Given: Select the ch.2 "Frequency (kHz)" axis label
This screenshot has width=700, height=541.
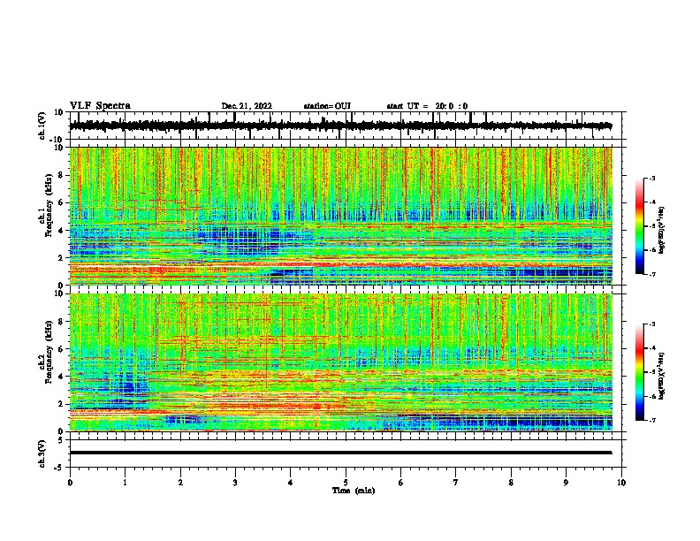Looking at the screenshot, I should [49, 353].
